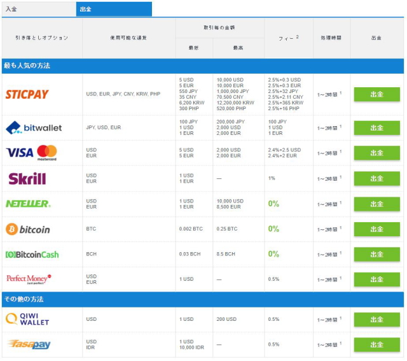Click '8.5 BCH' maximum amount
Image resolution: width=407 pixels, height=361 pixels.
(226, 254)
